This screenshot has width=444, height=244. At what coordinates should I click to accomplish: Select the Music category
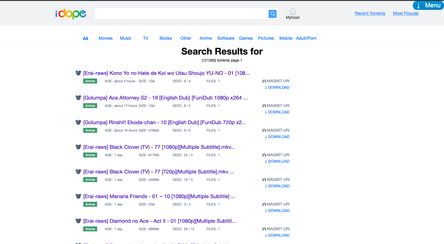tap(125, 38)
